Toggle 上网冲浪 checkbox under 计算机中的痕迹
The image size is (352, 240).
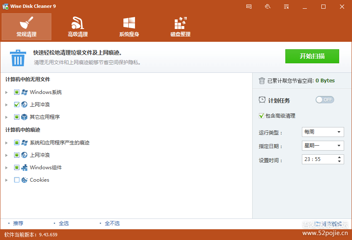tap(17, 155)
